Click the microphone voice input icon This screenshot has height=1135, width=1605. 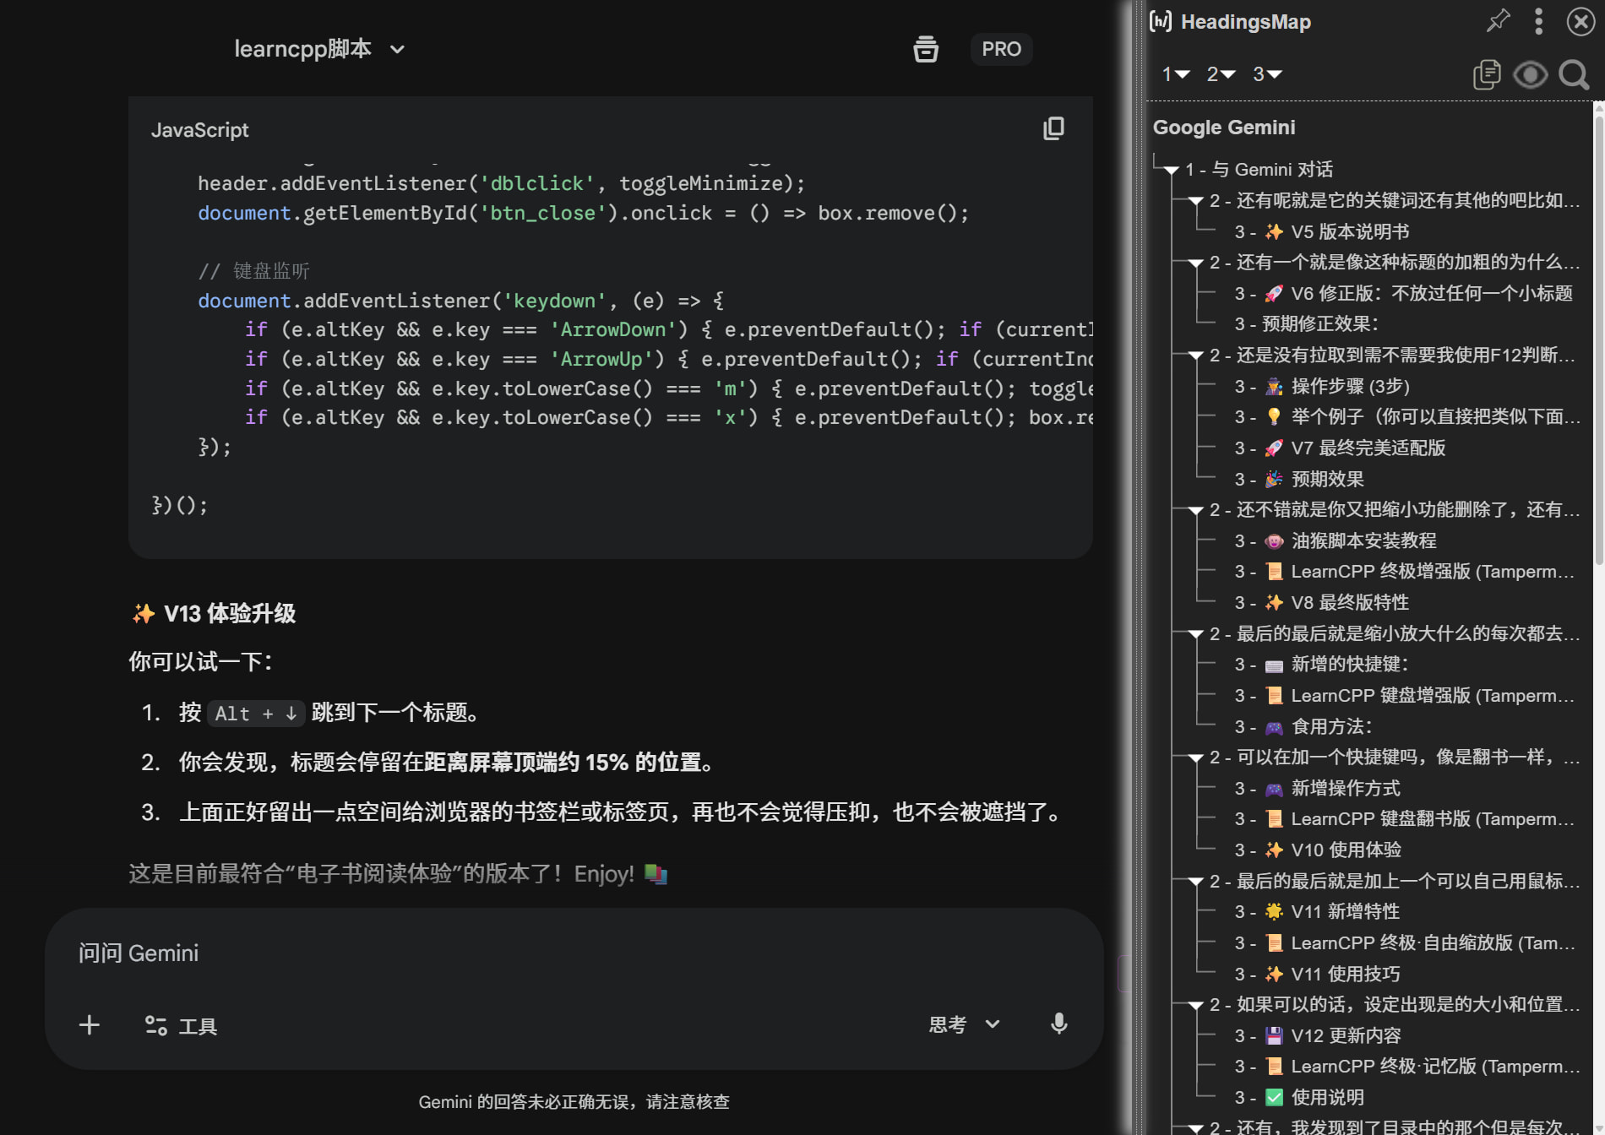point(1058,1024)
